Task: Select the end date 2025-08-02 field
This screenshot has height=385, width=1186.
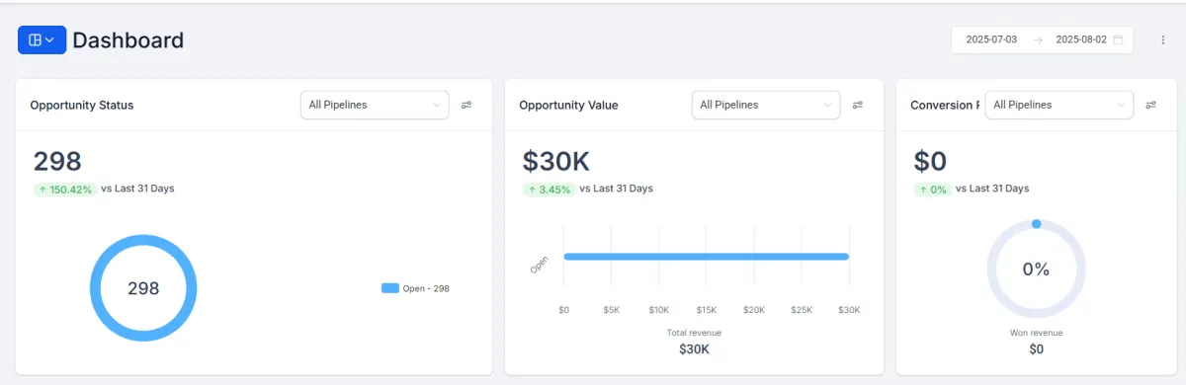Action: [1081, 39]
